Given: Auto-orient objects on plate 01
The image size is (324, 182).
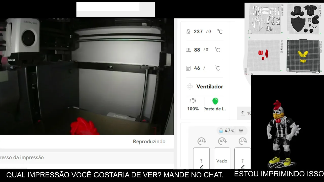Looking at the screenshot, I should [x=282, y=8].
